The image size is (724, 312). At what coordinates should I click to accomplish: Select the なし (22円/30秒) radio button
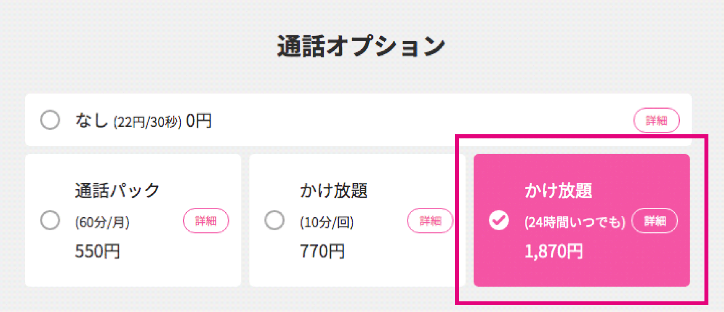pos(50,120)
